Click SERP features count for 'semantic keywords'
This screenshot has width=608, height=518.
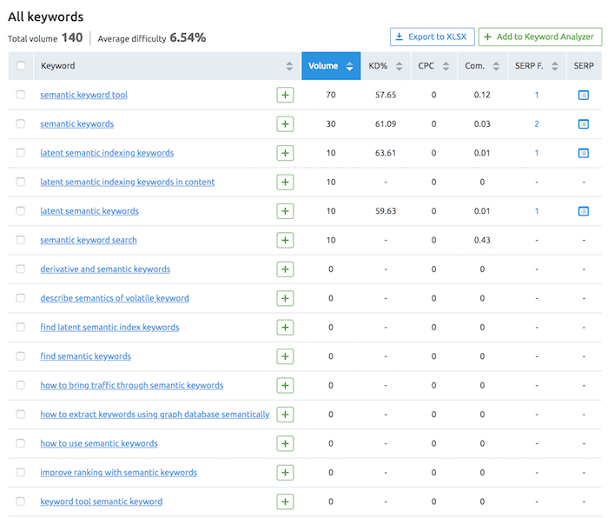click(x=537, y=124)
